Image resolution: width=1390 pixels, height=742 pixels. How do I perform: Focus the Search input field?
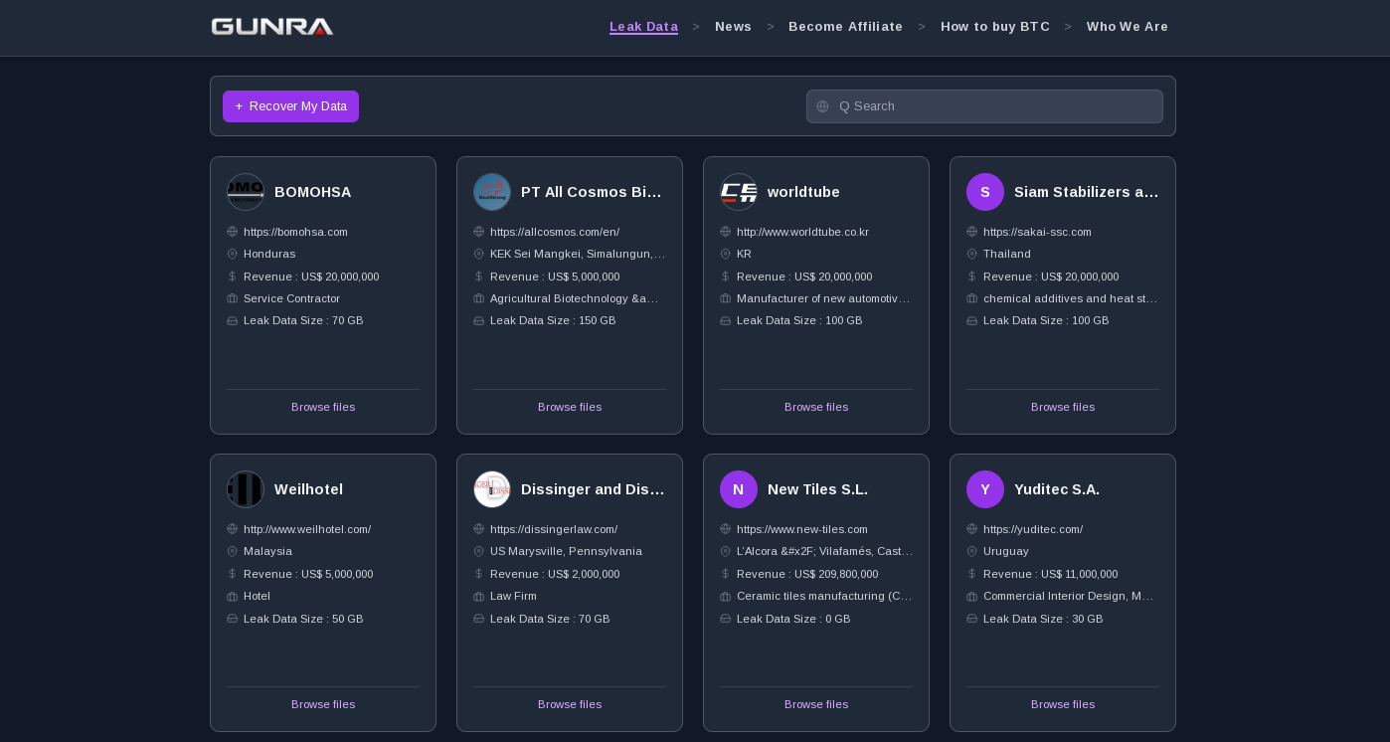tap(984, 106)
